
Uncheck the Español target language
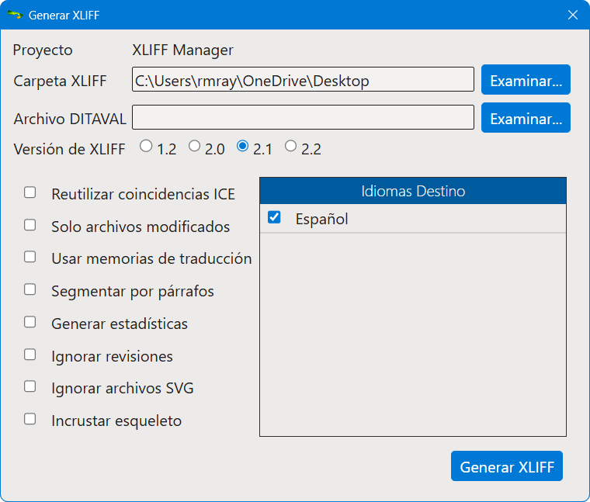(x=274, y=217)
